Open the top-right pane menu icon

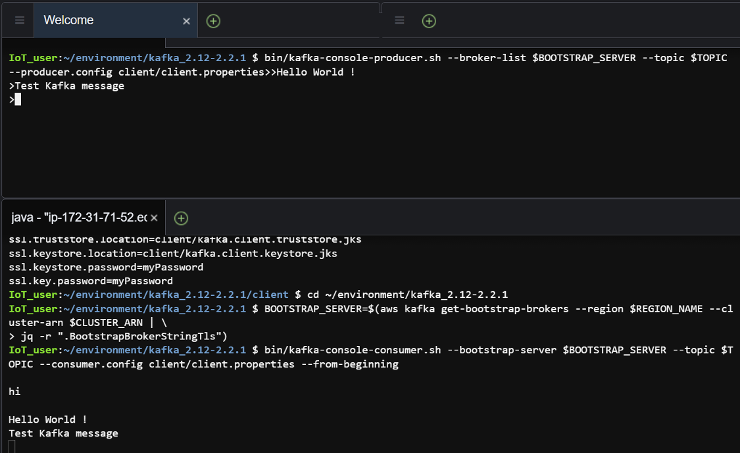click(x=399, y=20)
